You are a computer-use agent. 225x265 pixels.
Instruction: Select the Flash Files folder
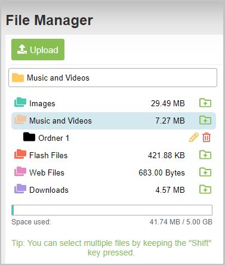click(48, 155)
